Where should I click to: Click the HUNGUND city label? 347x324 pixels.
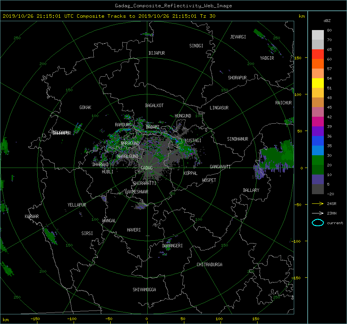click(183, 116)
